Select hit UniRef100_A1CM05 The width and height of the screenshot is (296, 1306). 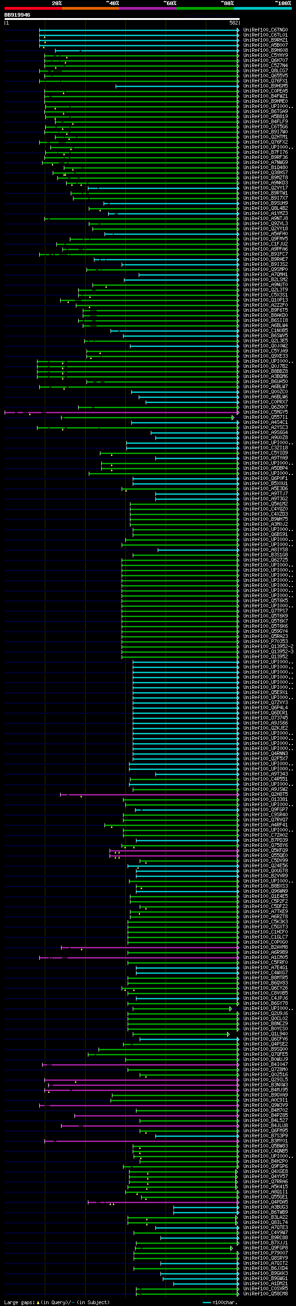[265, 957]
